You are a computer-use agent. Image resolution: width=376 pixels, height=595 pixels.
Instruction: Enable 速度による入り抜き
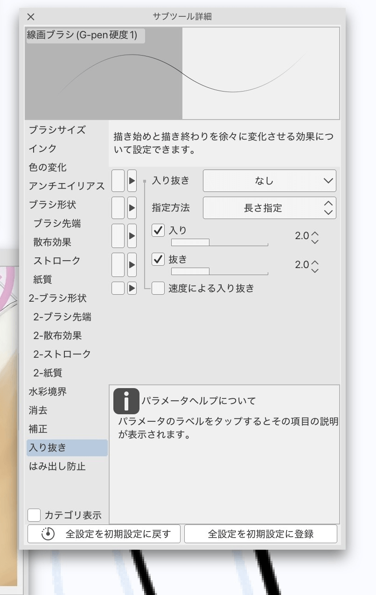pos(158,288)
